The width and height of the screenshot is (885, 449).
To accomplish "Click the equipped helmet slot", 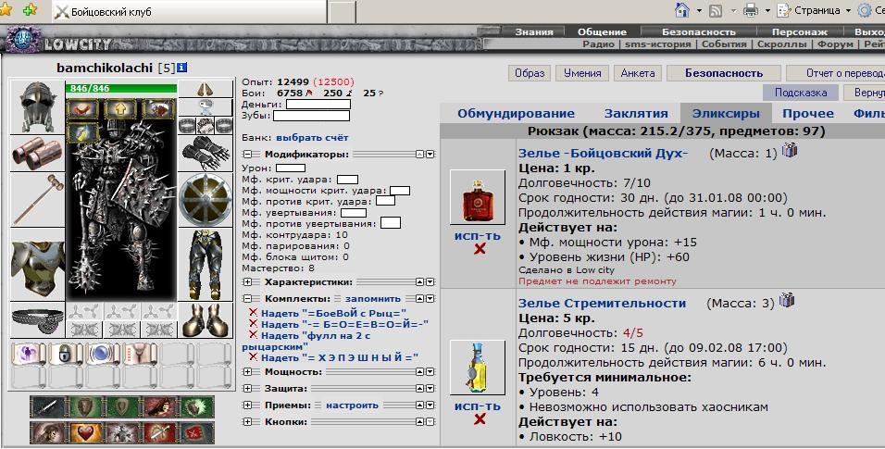I will (37, 107).
